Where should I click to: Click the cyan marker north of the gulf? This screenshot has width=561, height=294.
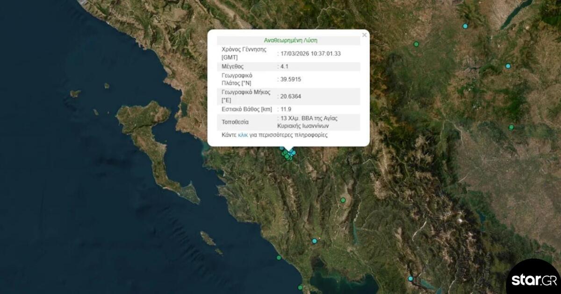click(315, 241)
